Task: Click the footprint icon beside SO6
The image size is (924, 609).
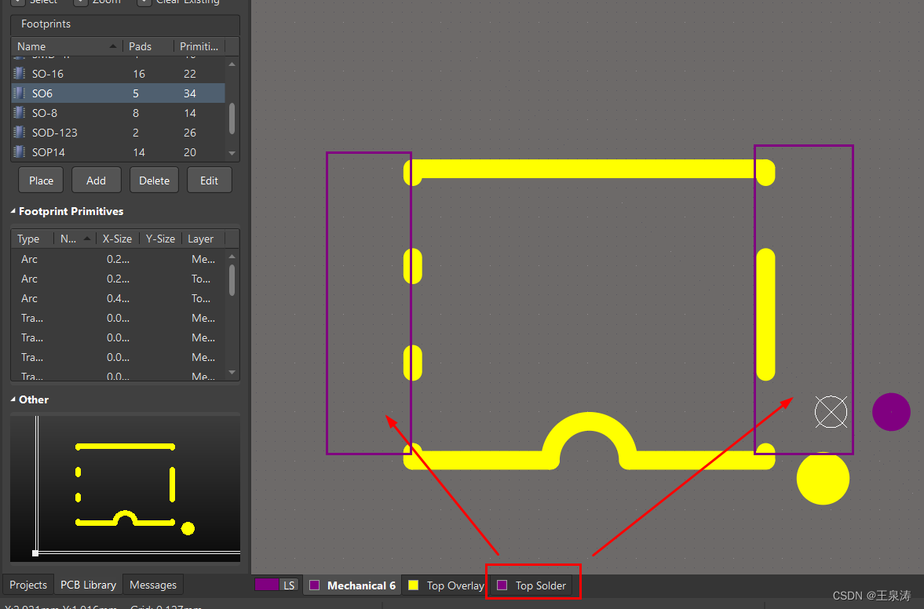Action: tap(20, 93)
